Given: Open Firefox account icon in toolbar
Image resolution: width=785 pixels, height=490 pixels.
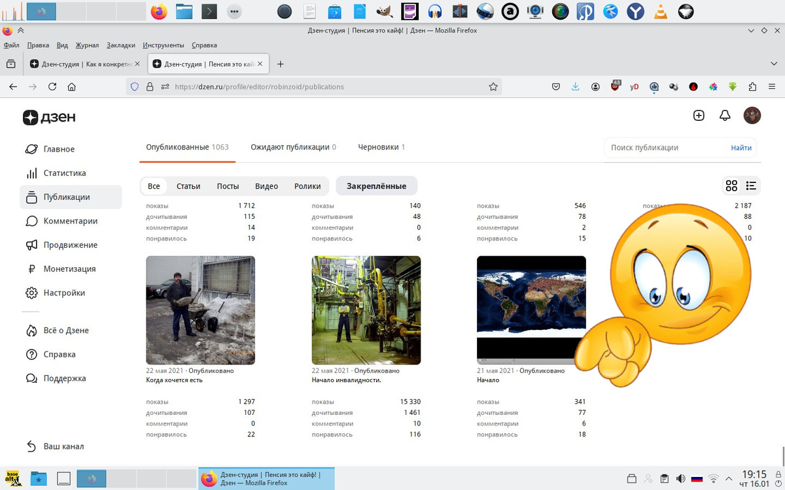Looking at the screenshot, I should [x=595, y=86].
